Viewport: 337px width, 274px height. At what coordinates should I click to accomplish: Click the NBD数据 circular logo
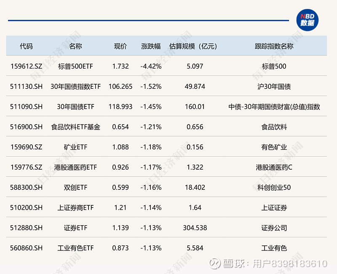pos(307,20)
